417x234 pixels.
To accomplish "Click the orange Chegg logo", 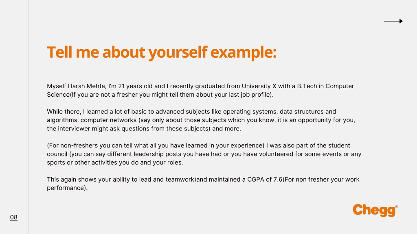I will (375, 210).
